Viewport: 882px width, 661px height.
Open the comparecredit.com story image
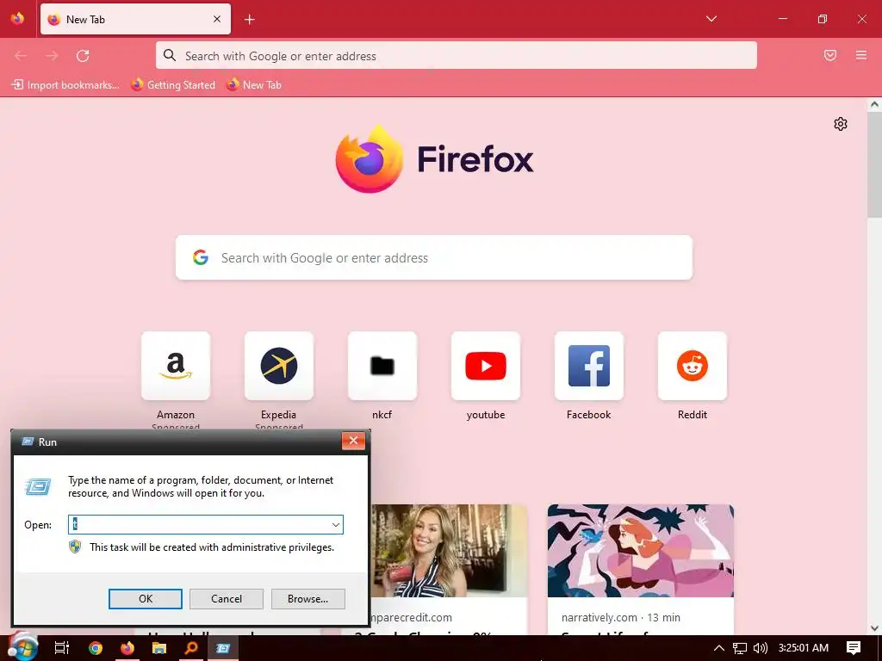[x=449, y=551]
